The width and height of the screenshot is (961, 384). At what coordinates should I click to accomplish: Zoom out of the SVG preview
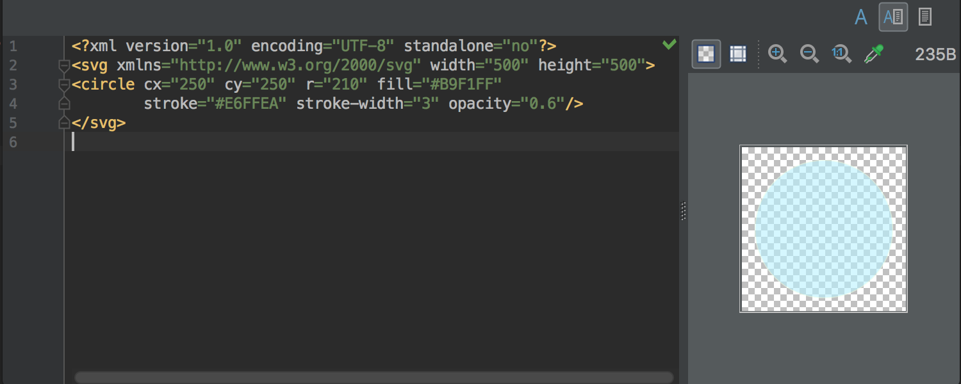pyautogui.click(x=809, y=54)
